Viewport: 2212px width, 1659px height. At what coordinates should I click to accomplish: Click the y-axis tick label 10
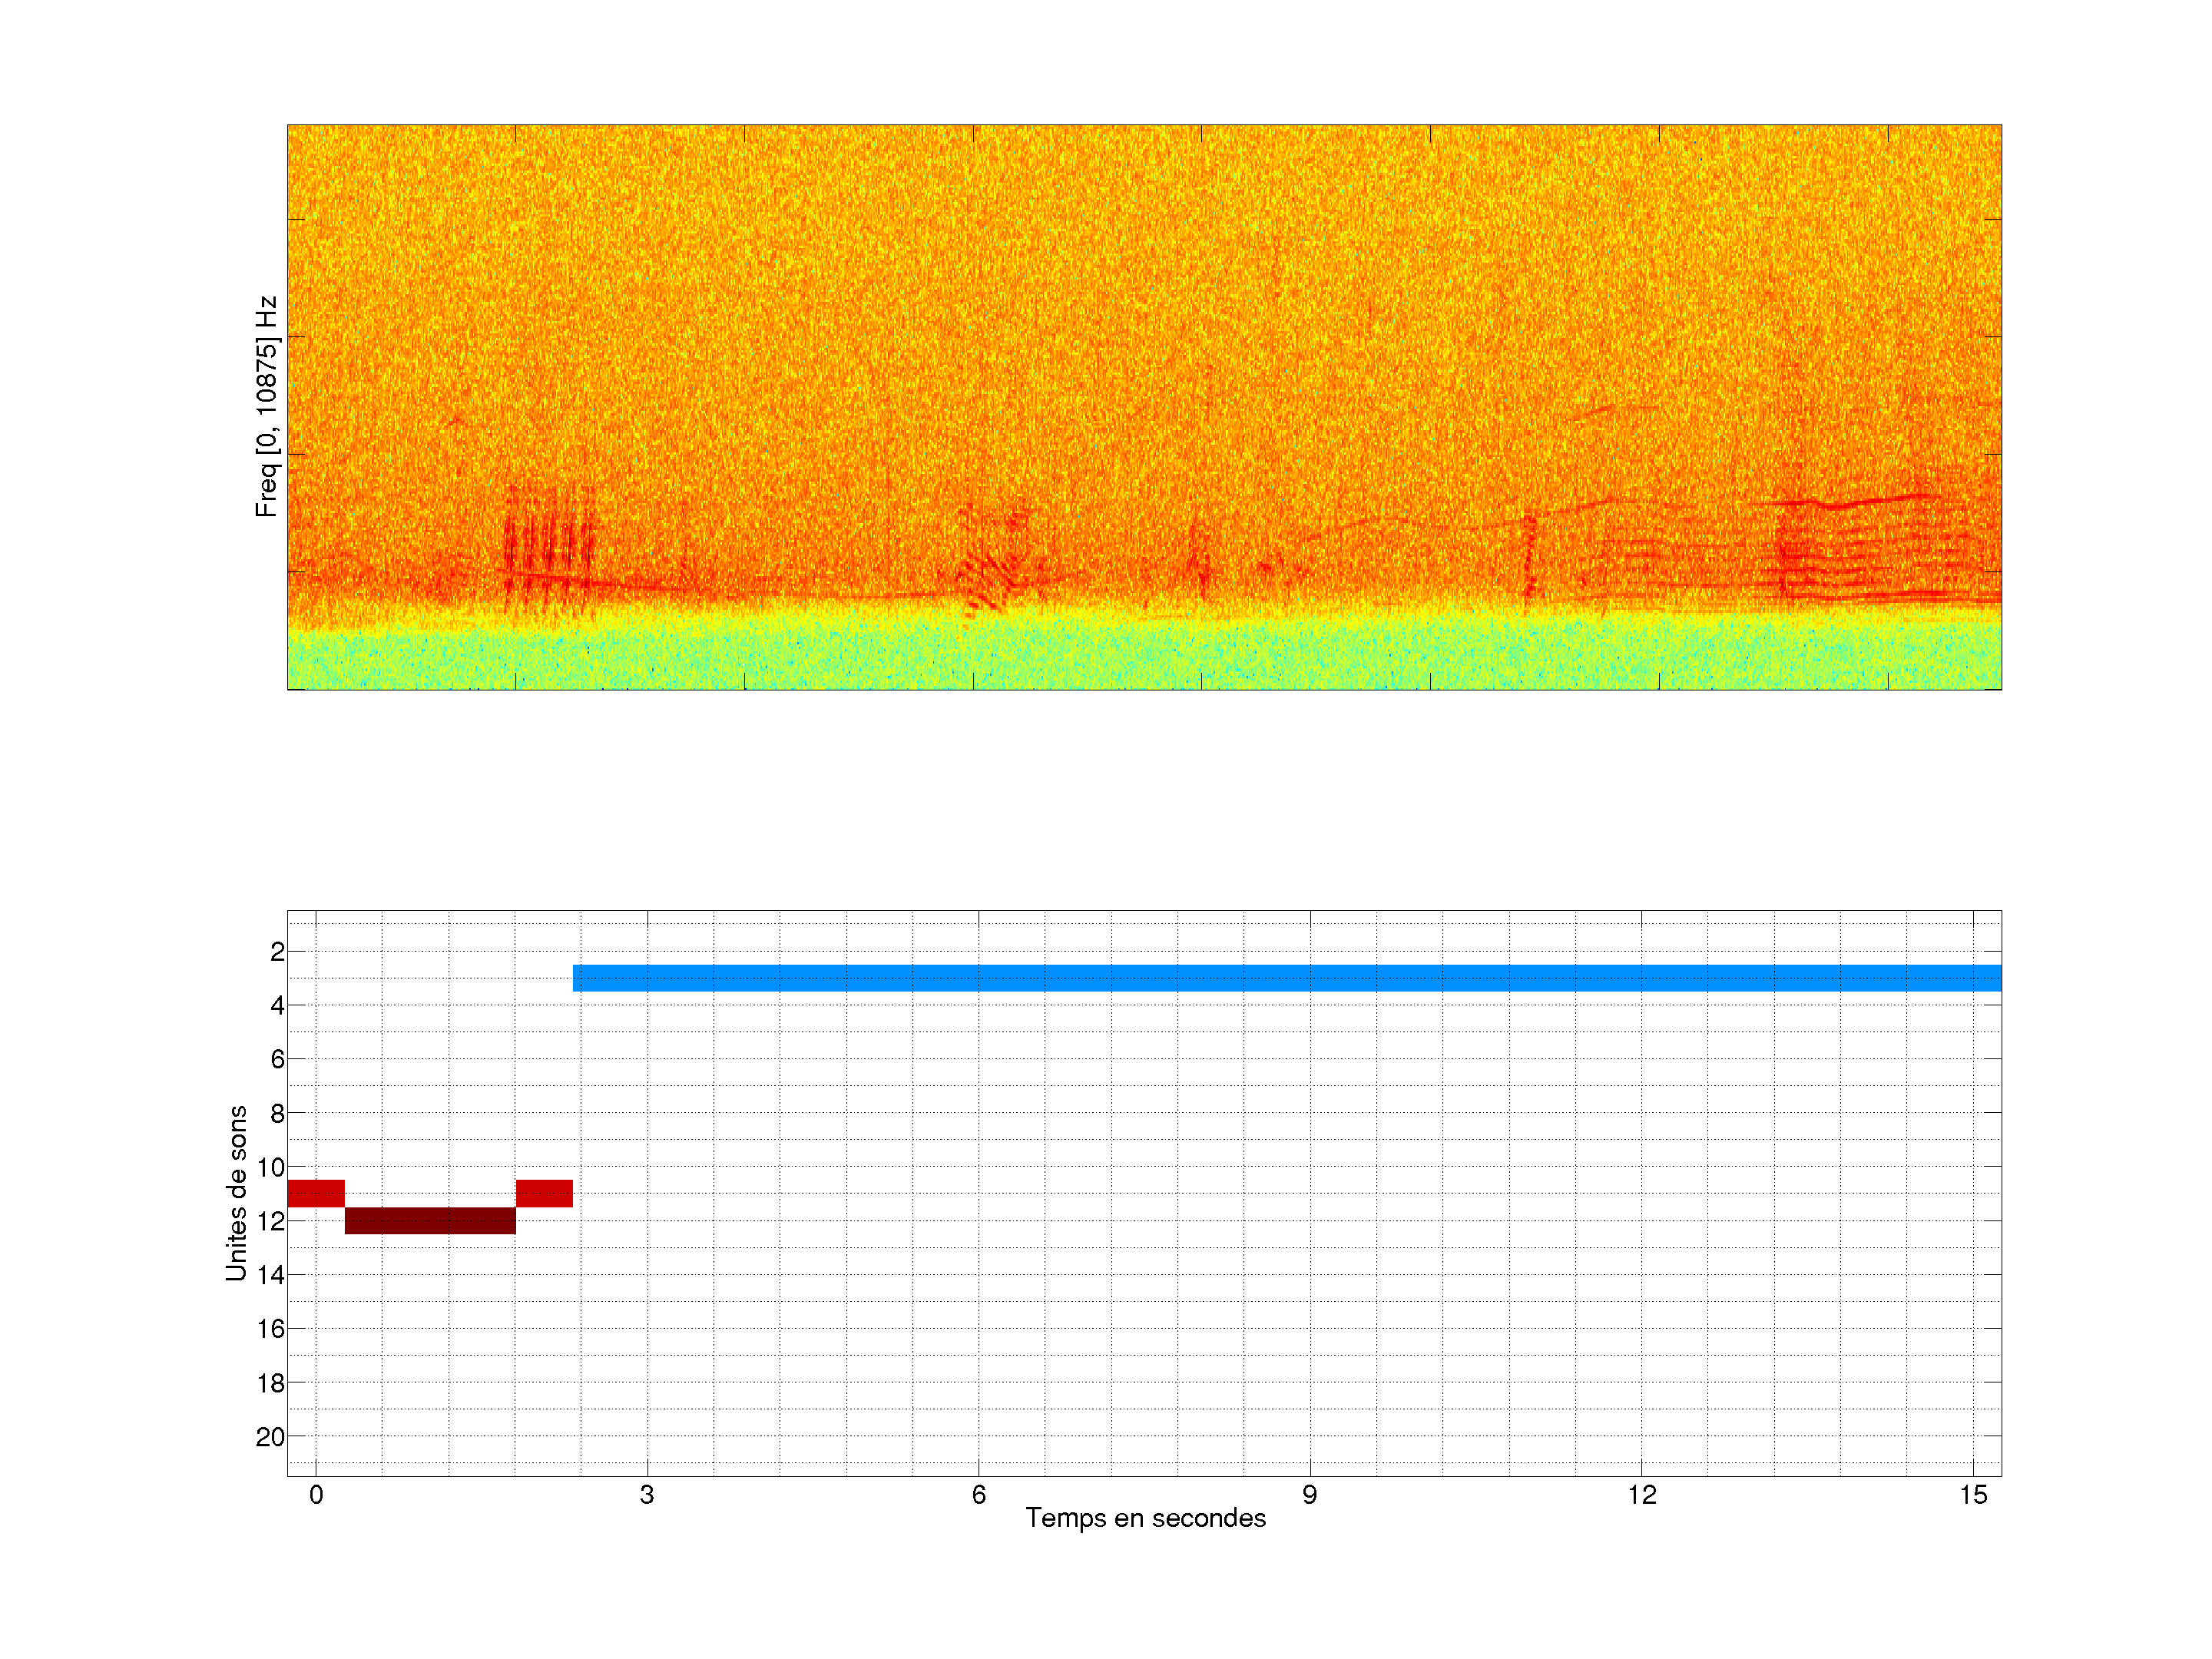click(270, 1167)
